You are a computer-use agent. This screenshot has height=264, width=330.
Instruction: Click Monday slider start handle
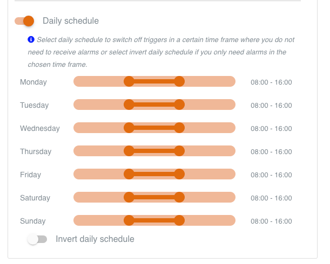[129, 81]
